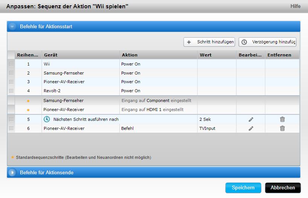
Task: Grab the drag handle of the Wii row
Action: coord(11,64)
